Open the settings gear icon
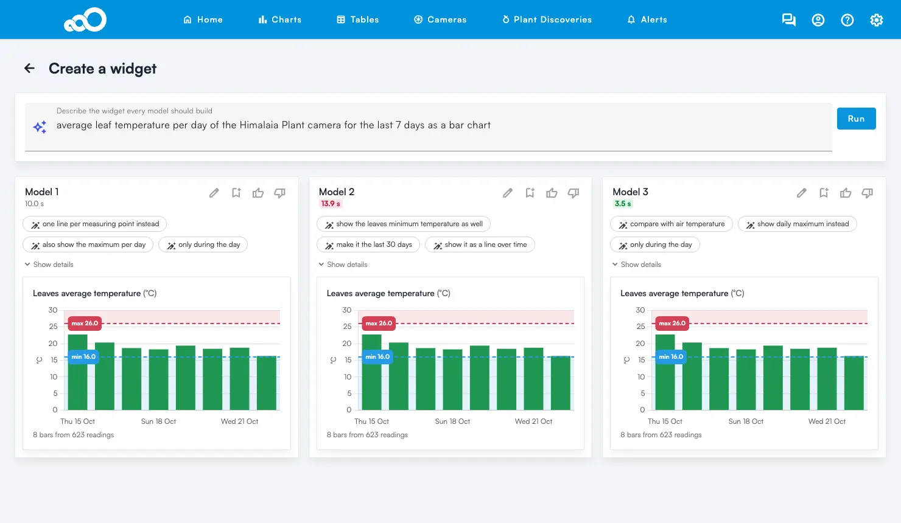 tap(877, 20)
